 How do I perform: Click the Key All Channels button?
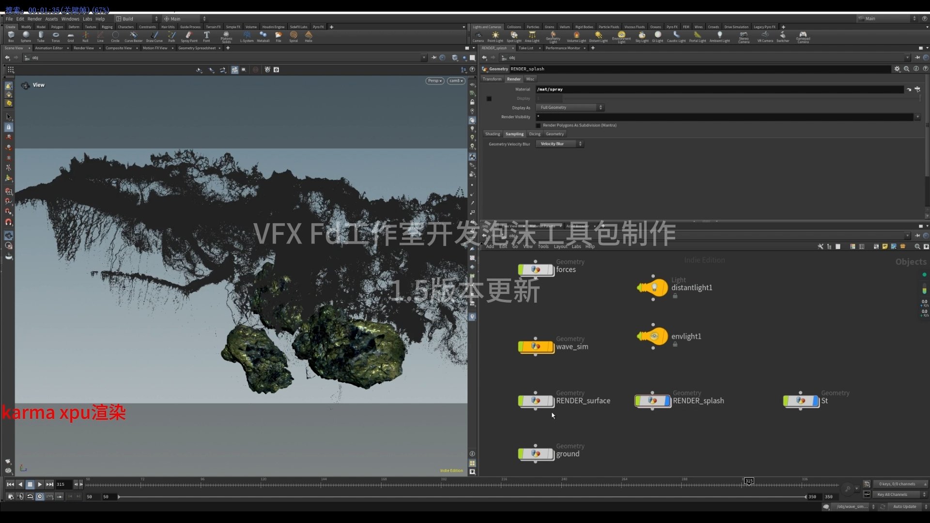pyautogui.click(x=894, y=494)
